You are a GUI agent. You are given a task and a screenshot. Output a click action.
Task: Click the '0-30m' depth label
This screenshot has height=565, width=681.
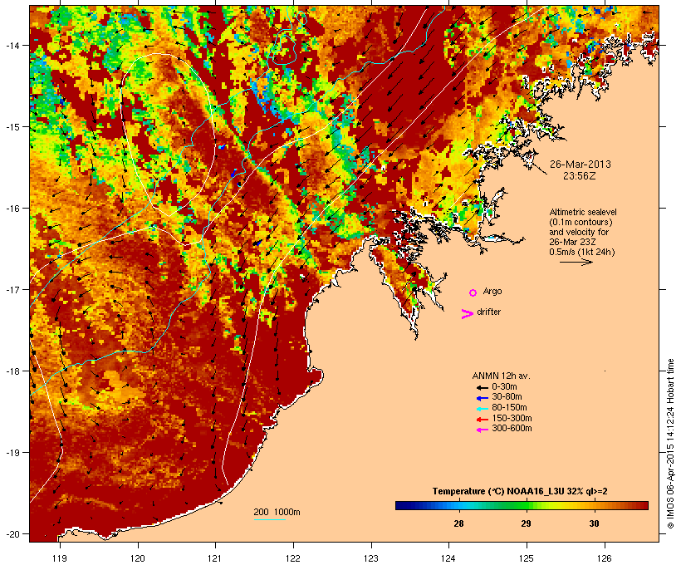tap(504, 387)
